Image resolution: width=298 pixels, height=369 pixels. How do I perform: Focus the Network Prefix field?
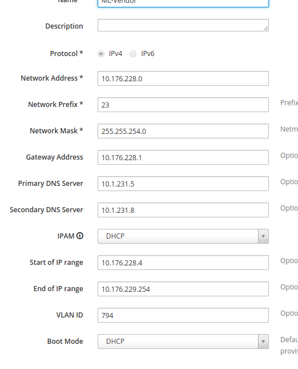point(183,105)
